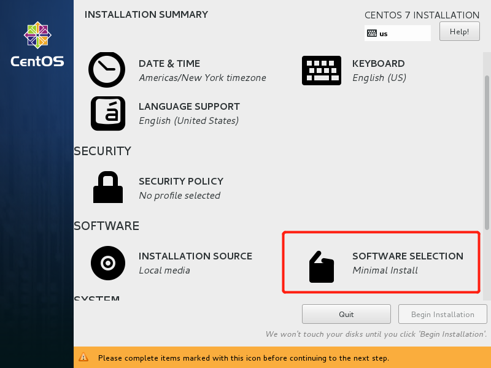Click the SOFTWARE section header

(106, 226)
